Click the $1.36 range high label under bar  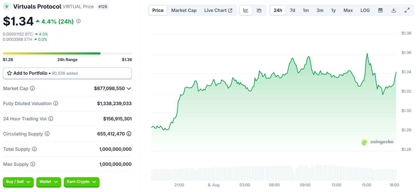coord(127,60)
